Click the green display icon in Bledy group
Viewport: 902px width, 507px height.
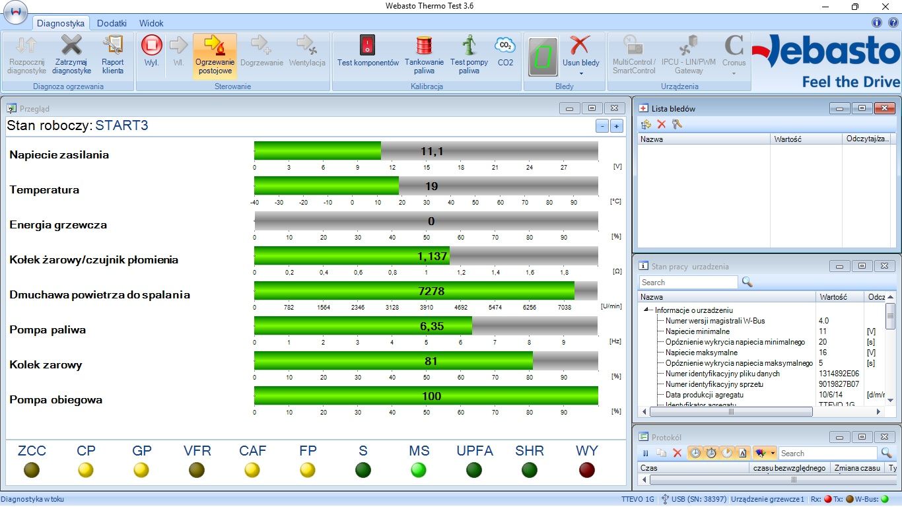coord(543,57)
